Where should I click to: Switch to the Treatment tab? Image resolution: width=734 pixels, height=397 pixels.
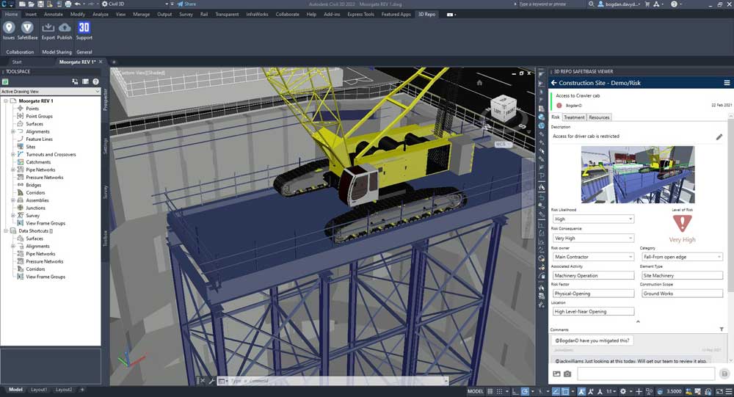574,117
